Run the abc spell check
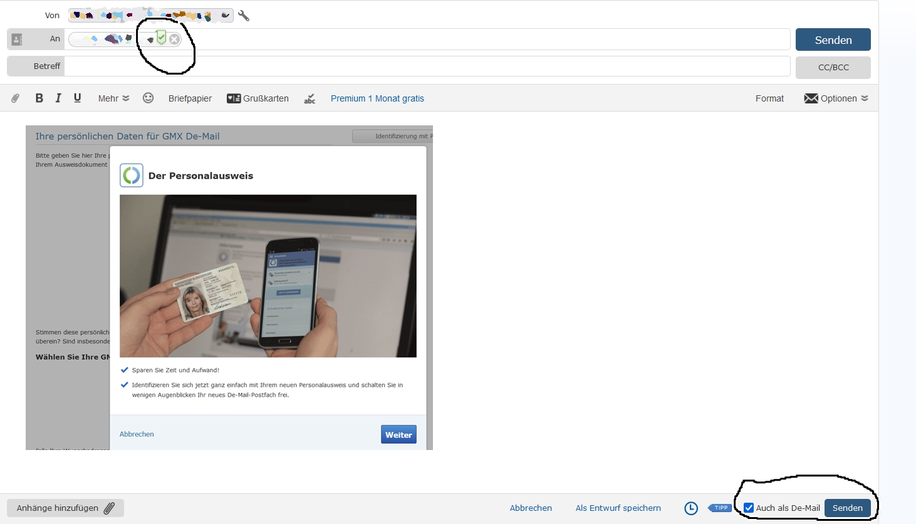Viewport: 916px width, 524px height. point(310,98)
